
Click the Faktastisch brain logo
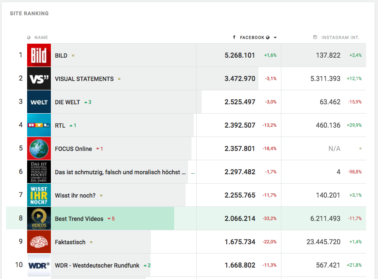(39, 242)
